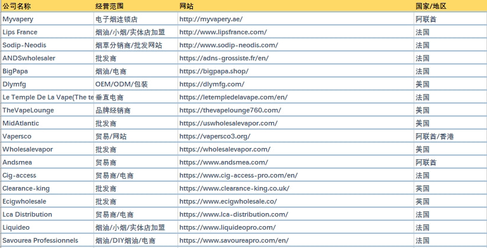The height and width of the screenshot is (248, 487).
Task: Select the OEM/ODM/包装 cell
Action: [121, 84]
